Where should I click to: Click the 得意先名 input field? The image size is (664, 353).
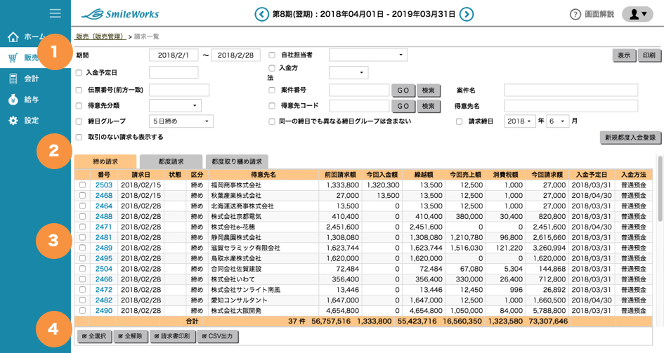571,106
